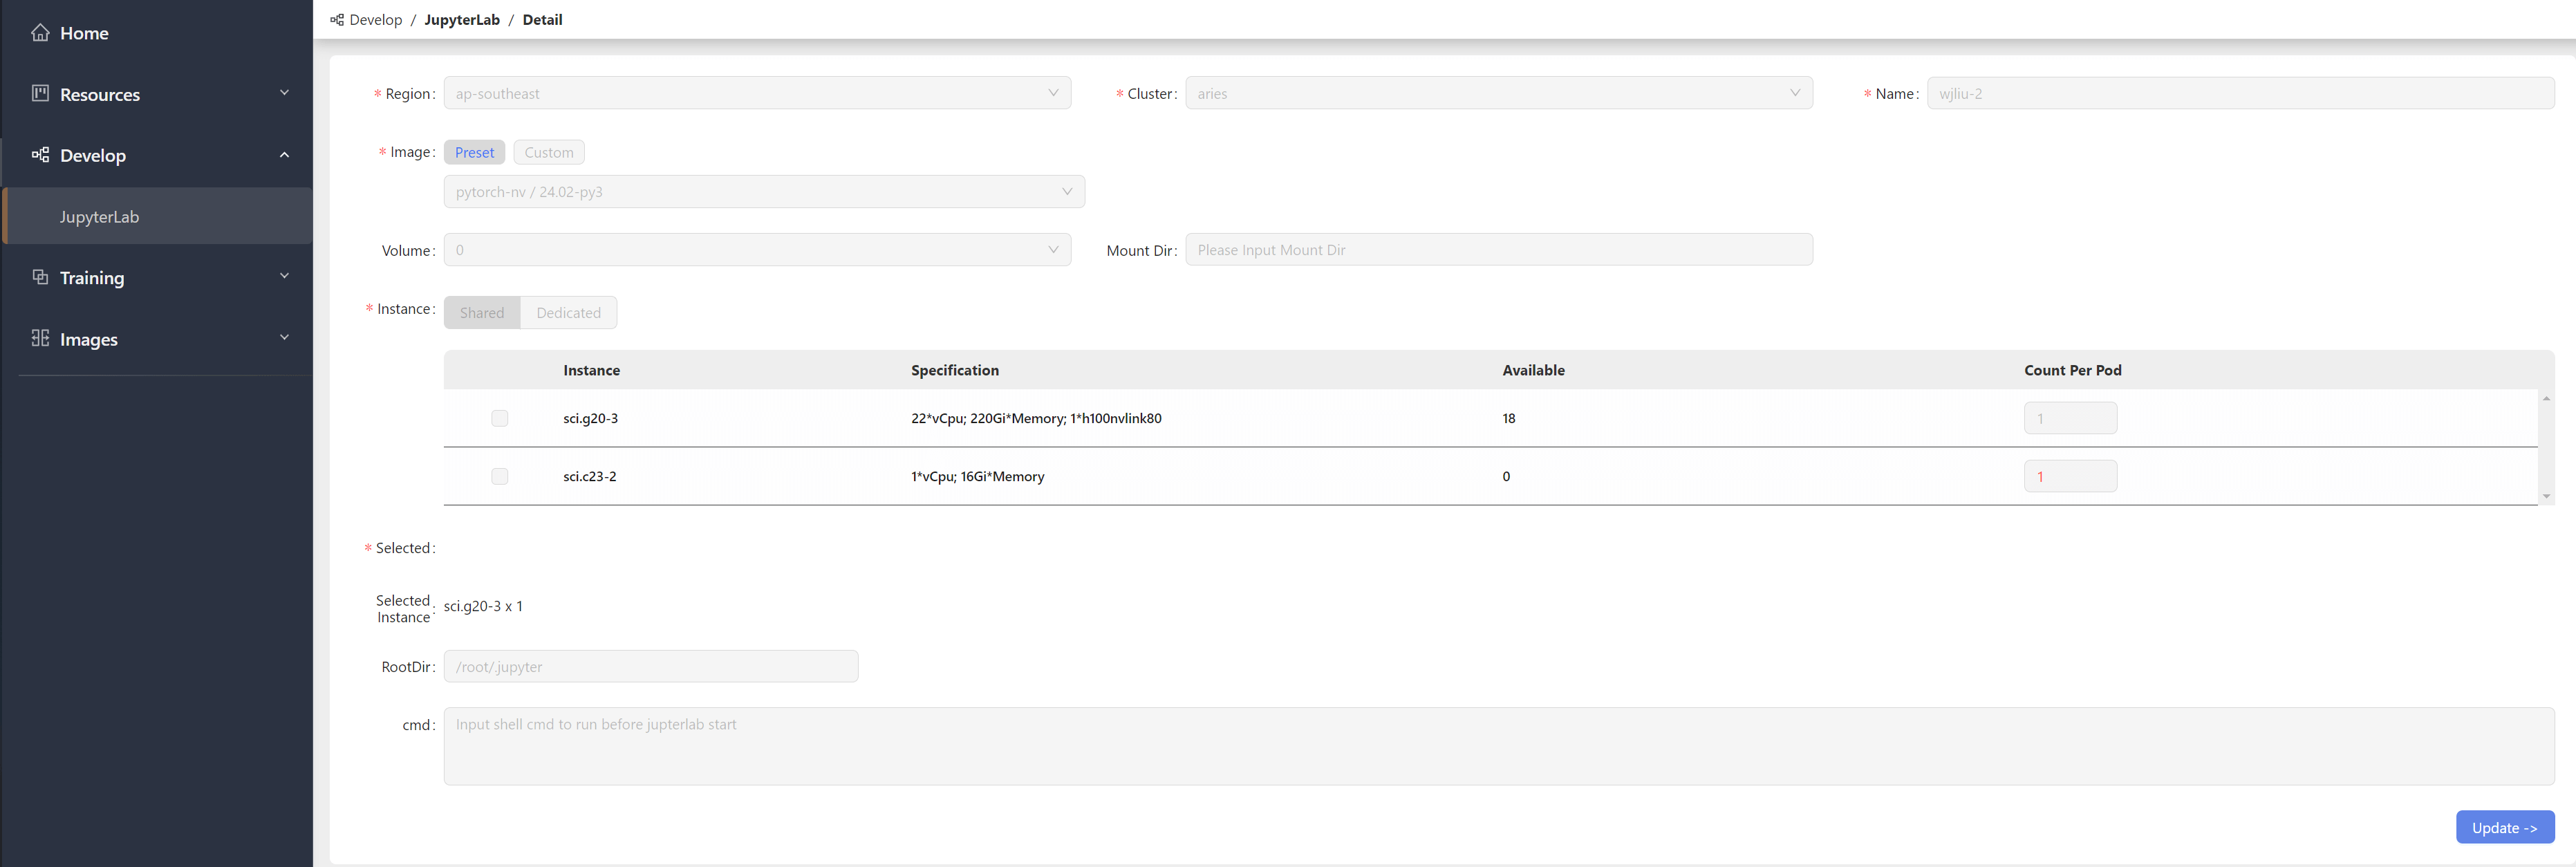Click the Instance column header
Image resolution: width=2576 pixels, height=867 pixels.
[591, 370]
